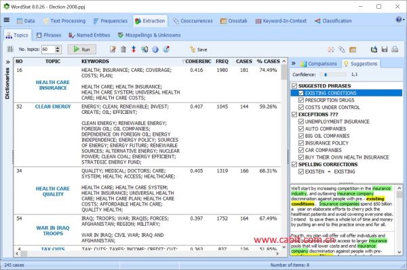
Task: Click the help question mark icon
Action: click(398, 20)
